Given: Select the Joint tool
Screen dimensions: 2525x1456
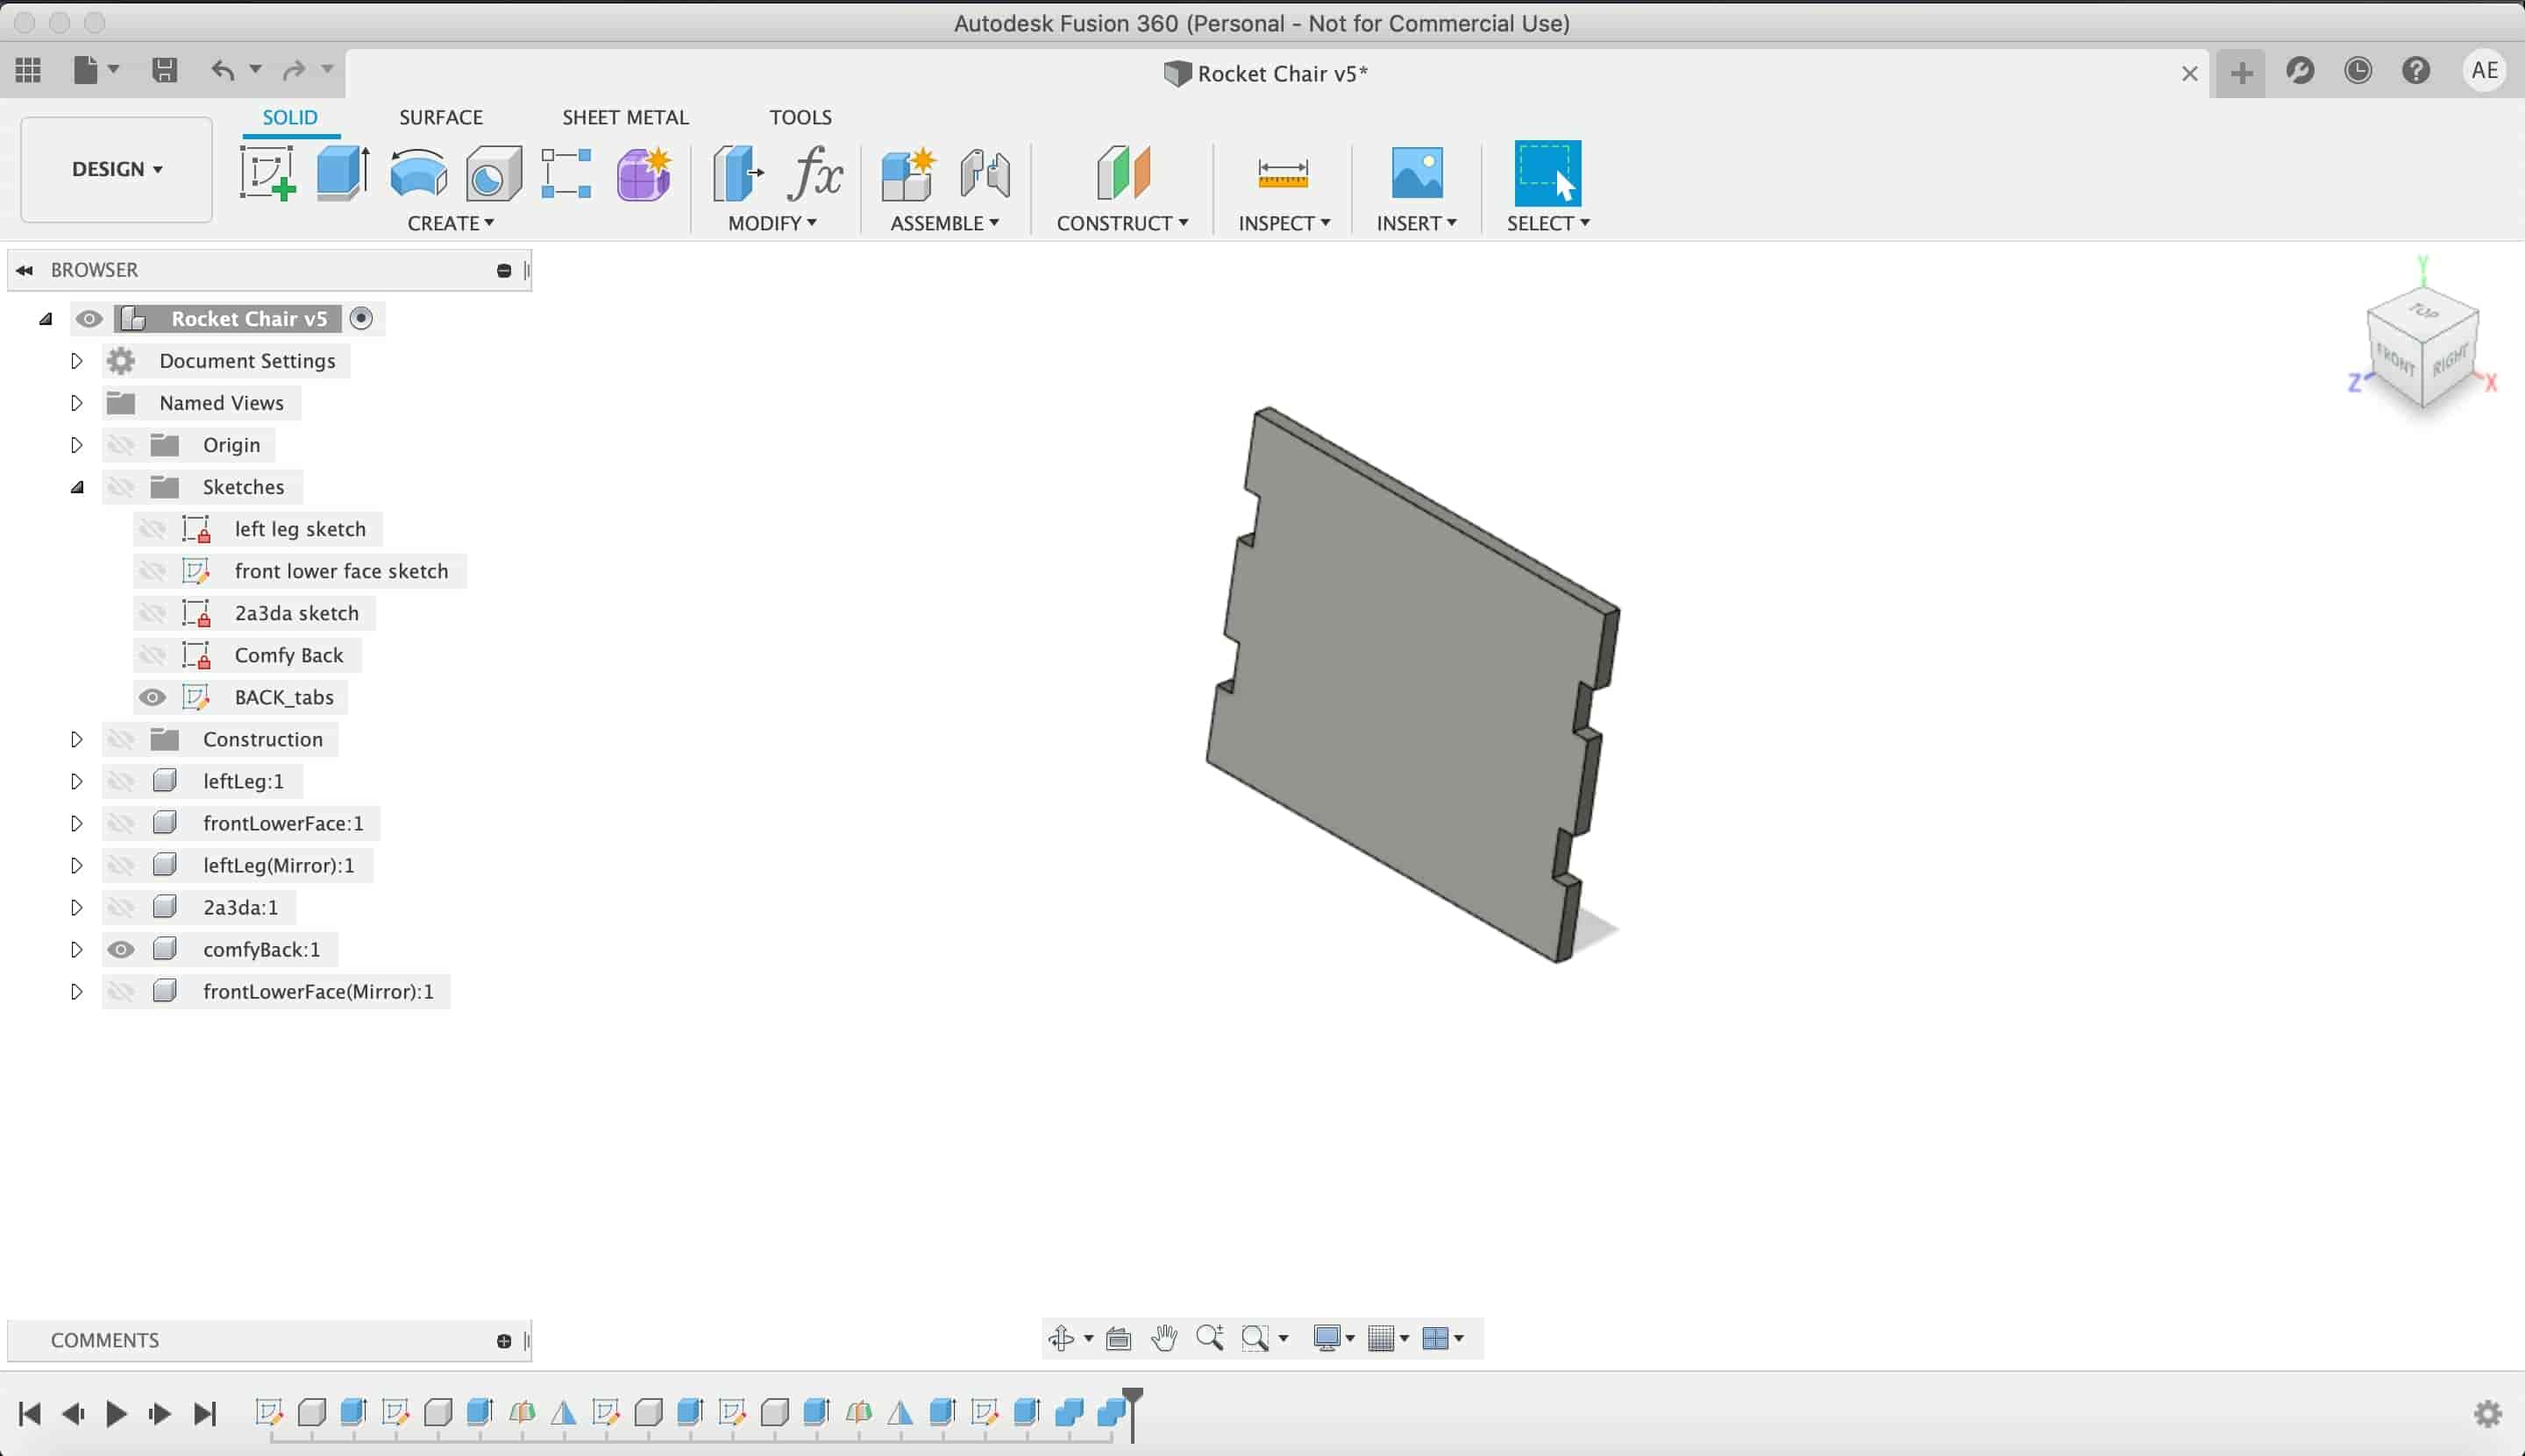Looking at the screenshot, I should pyautogui.click(x=985, y=173).
